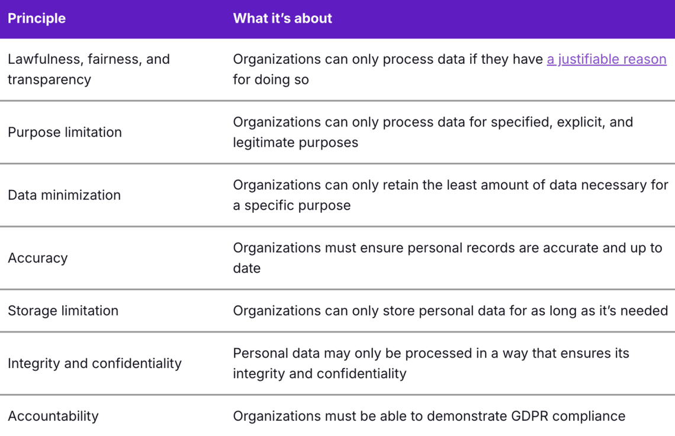Click the "Personal data may only be processed" description

[430, 363]
